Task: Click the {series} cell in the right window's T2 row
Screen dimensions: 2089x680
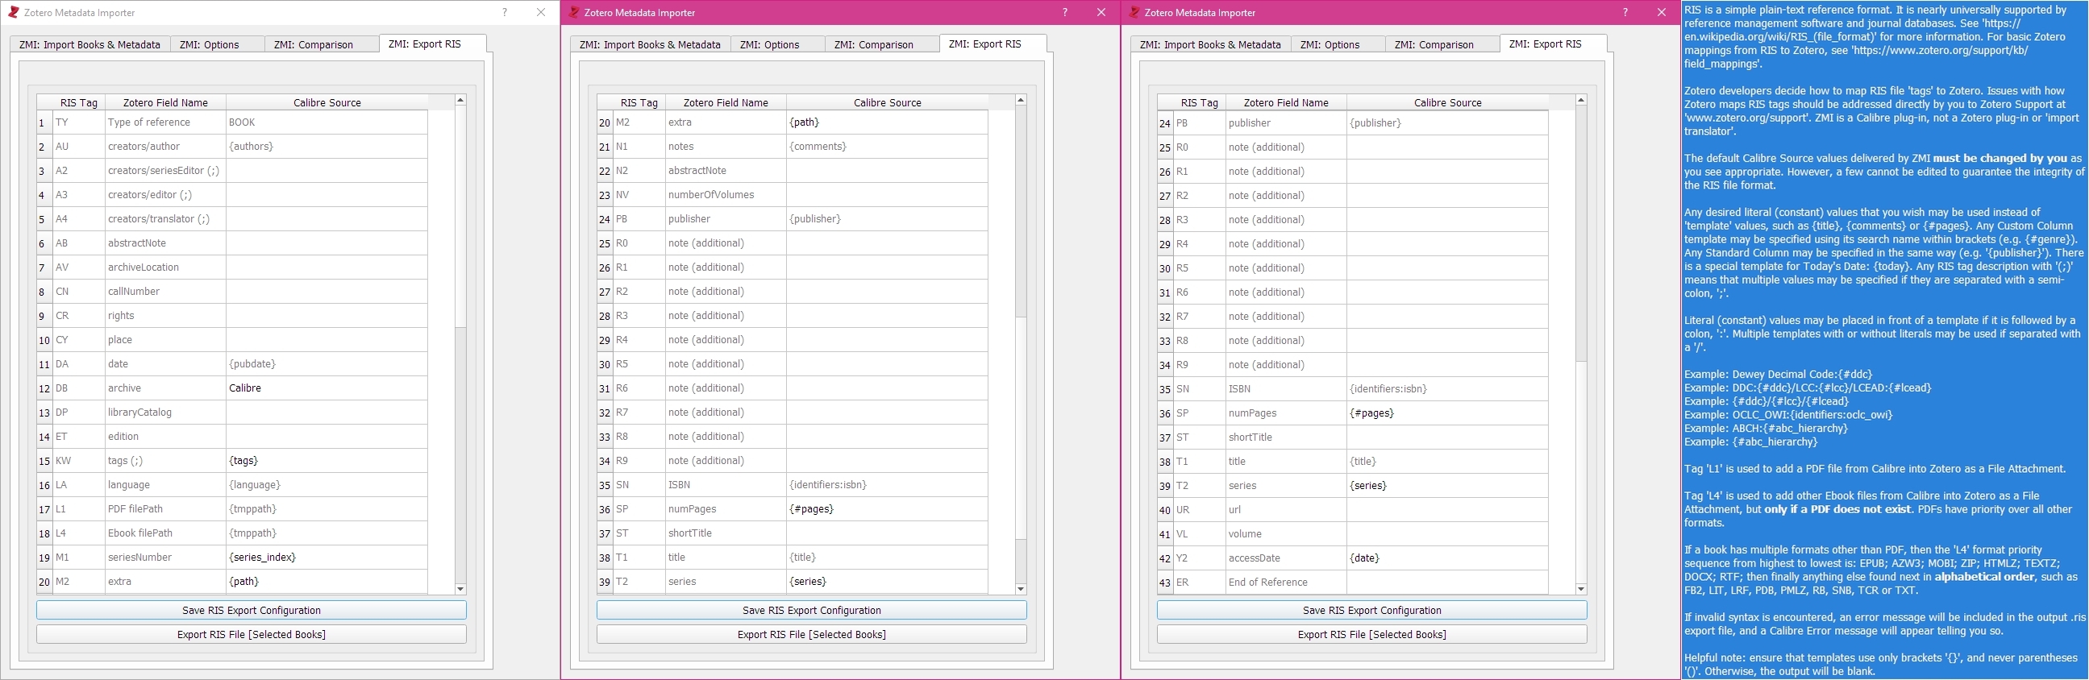Action: click(1447, 486)
